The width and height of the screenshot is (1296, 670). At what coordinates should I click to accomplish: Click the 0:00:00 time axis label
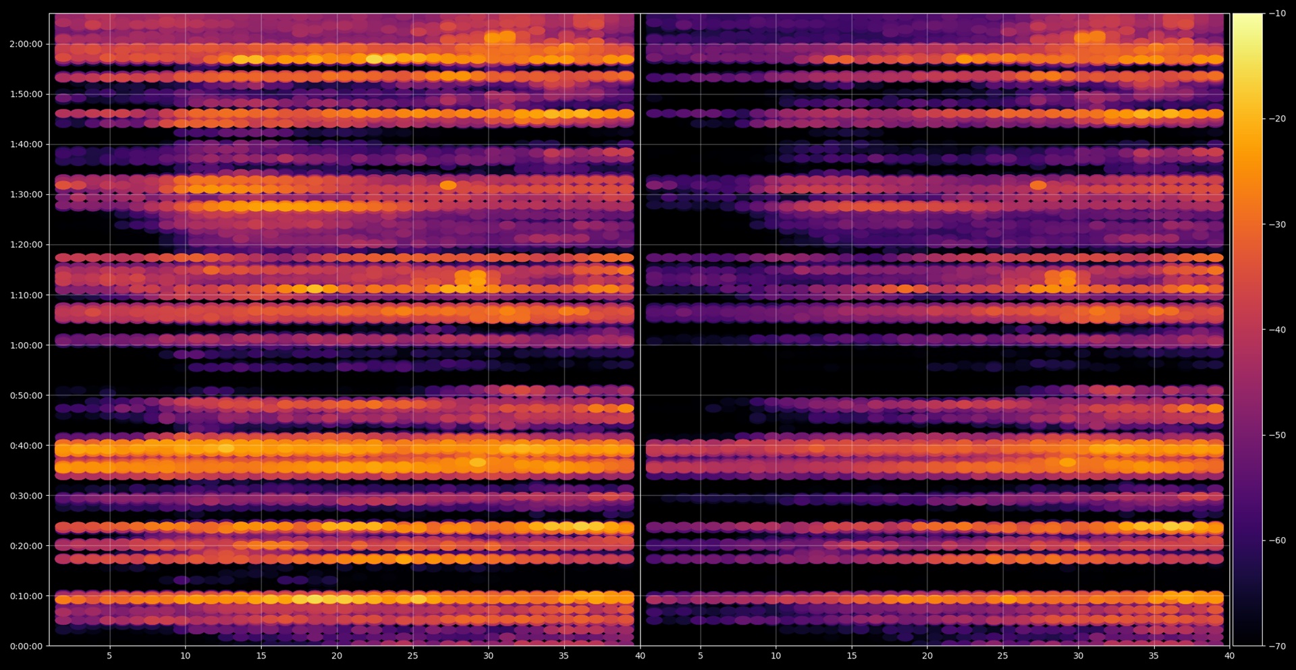click(26, 646)
